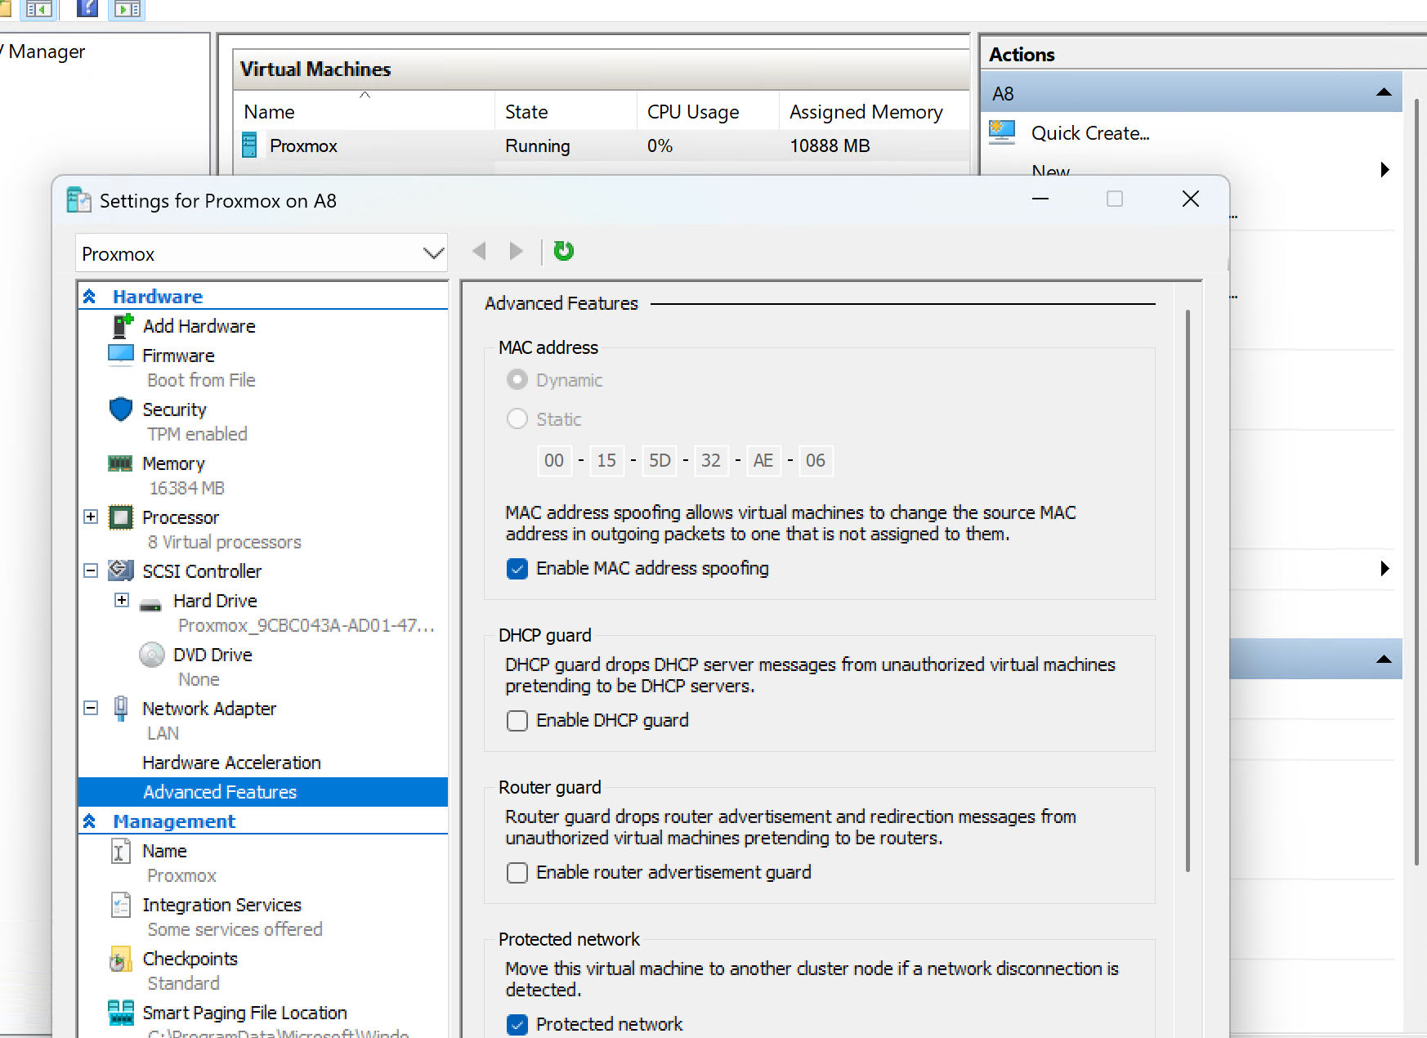Screen dimensions: 1427x1038
Task: Click the Name setting icon
Action: click(x=120, y=851)
